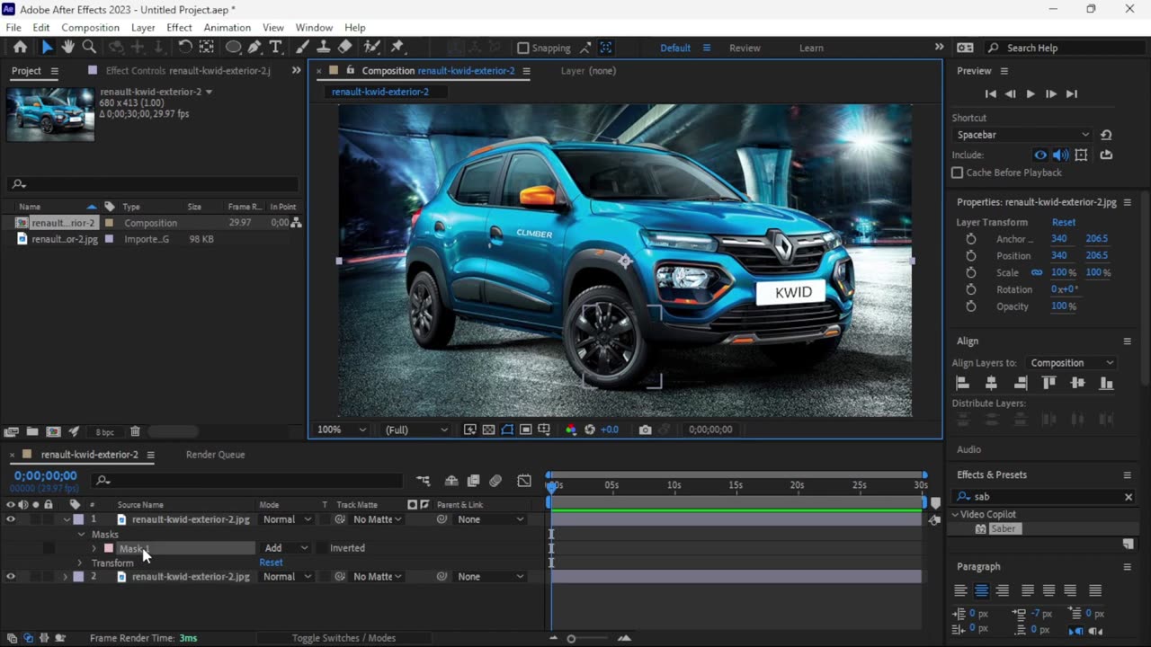
Task: Toggle mask and shape path visibility
Action: 507,430
